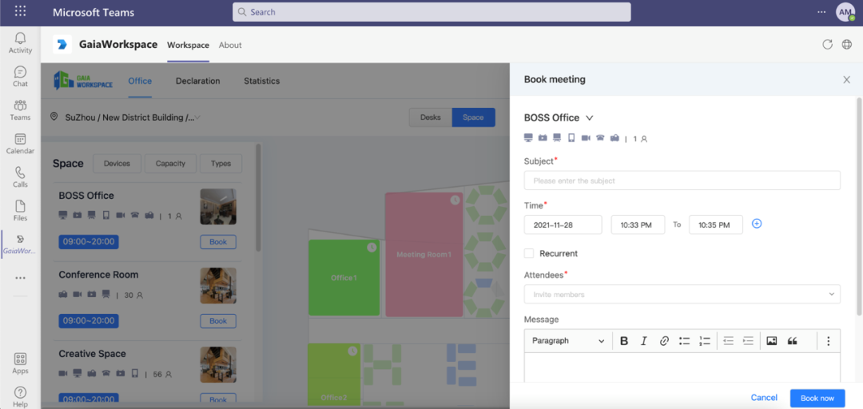Toggle bold in message editor

pos(624,341)
